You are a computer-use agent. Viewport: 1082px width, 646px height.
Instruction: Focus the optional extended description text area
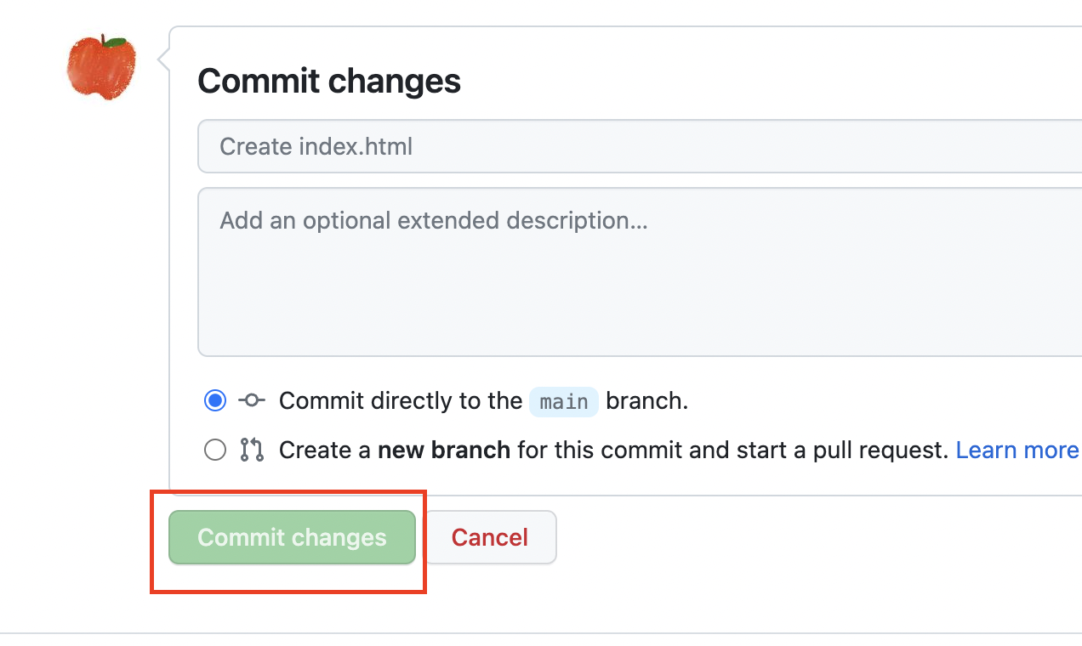point(640,272)
